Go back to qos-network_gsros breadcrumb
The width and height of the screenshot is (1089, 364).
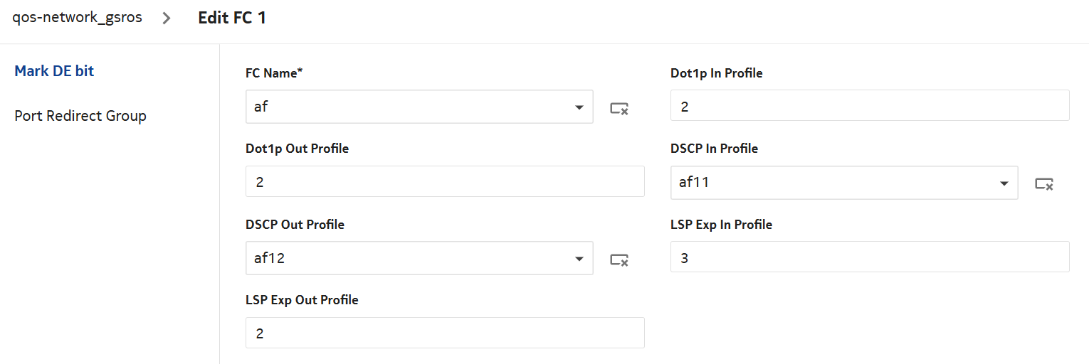click(77, 18)
